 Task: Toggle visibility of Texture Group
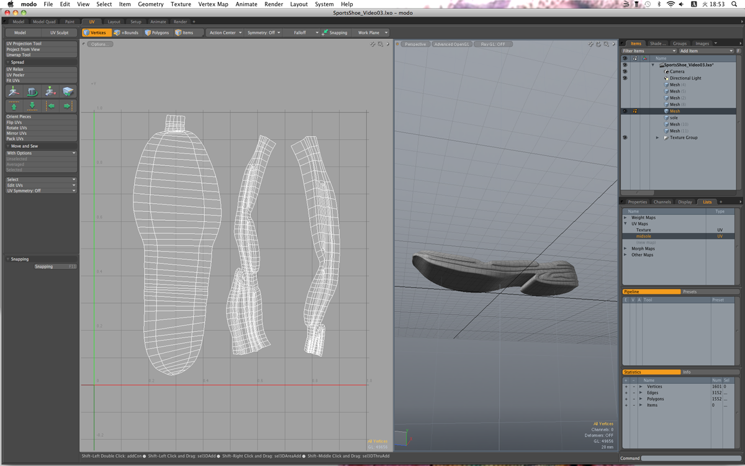[625, 137]
